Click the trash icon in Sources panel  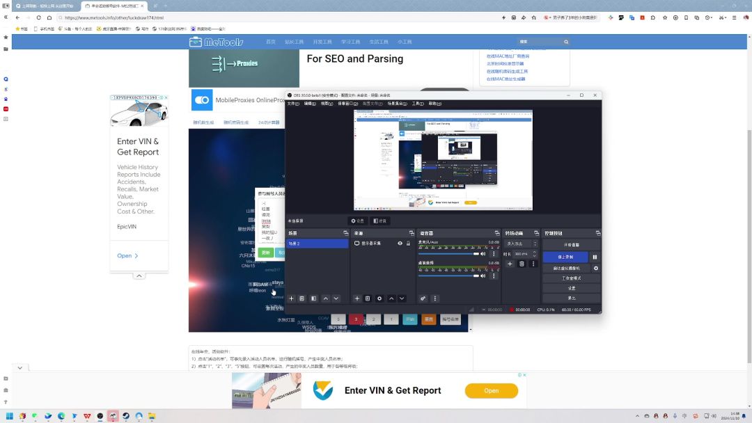pos(368,298)
